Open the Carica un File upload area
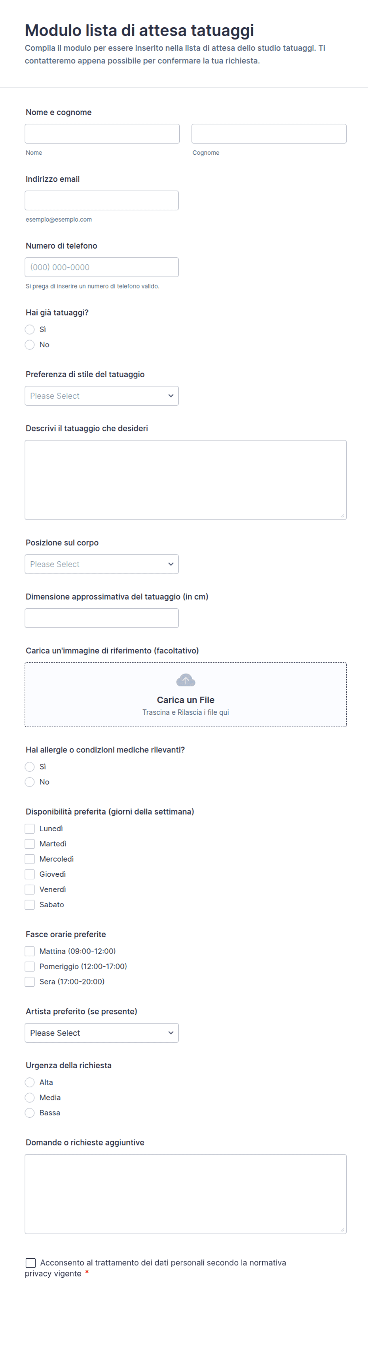The height and width of the screenshot is (1360, 368). pyautogui.click(x=185, y=695)
